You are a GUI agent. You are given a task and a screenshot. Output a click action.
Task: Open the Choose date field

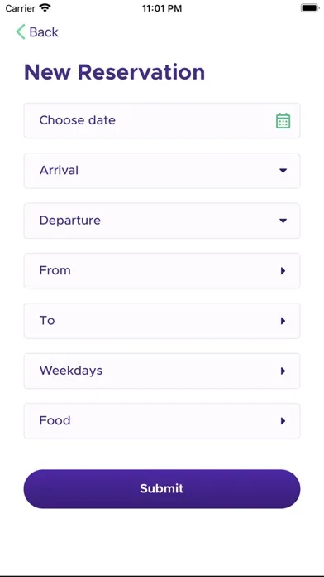pos(162,121)
